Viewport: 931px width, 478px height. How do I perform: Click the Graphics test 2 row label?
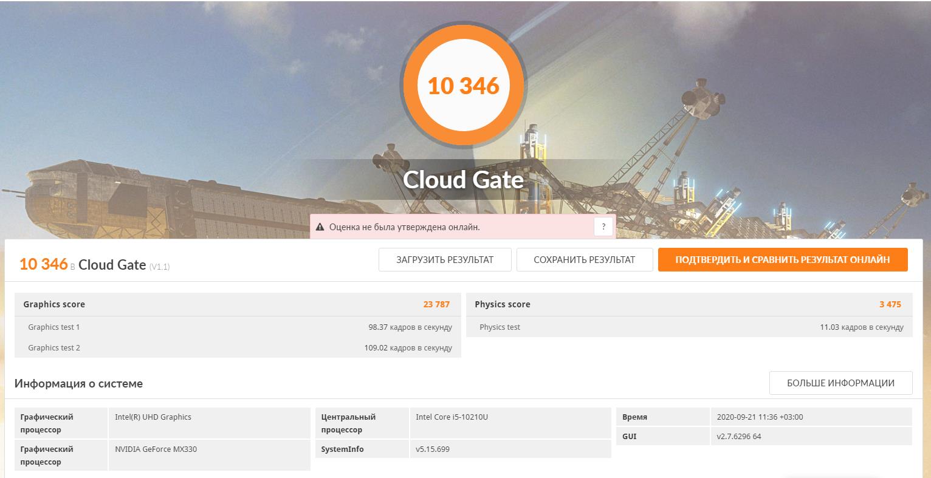pyautogui.click(x=54, y=347)
